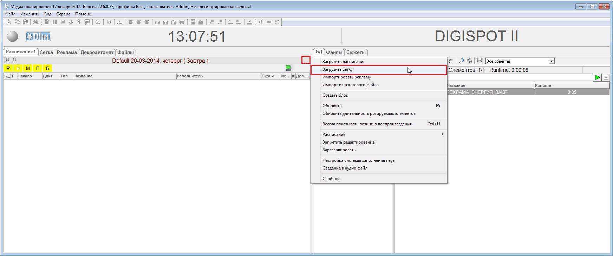Image resolution: width=613 pixels, height=256 pixels.
Task: Click the checkmark box toolbar icon
Action: (x=109, y=22)
